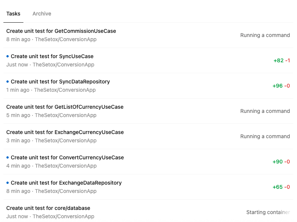
Task: Open the GetListOfCurrencyUseCase unit test task
Action: [x=65, y=107]
